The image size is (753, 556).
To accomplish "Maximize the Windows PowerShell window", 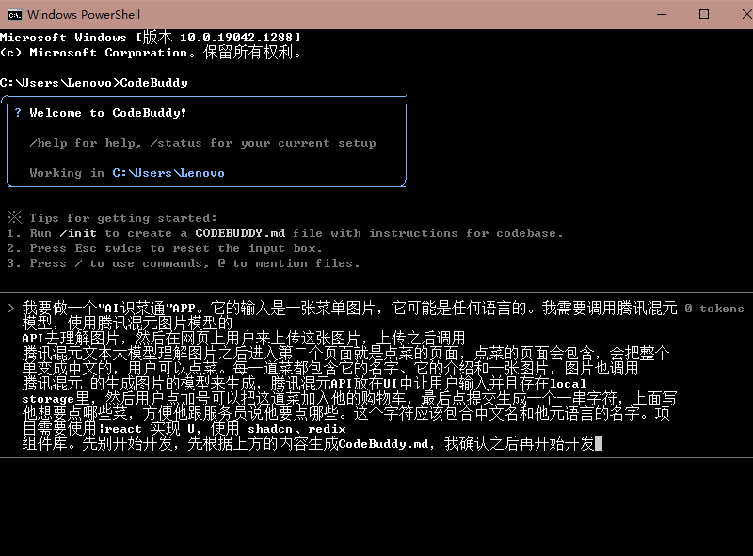I will (703, 14).
